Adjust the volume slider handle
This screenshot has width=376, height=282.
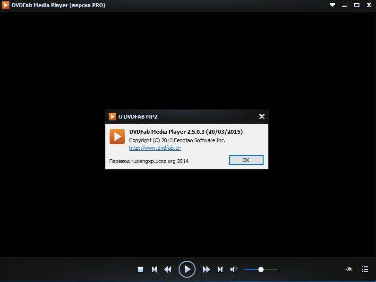point(261,269)
